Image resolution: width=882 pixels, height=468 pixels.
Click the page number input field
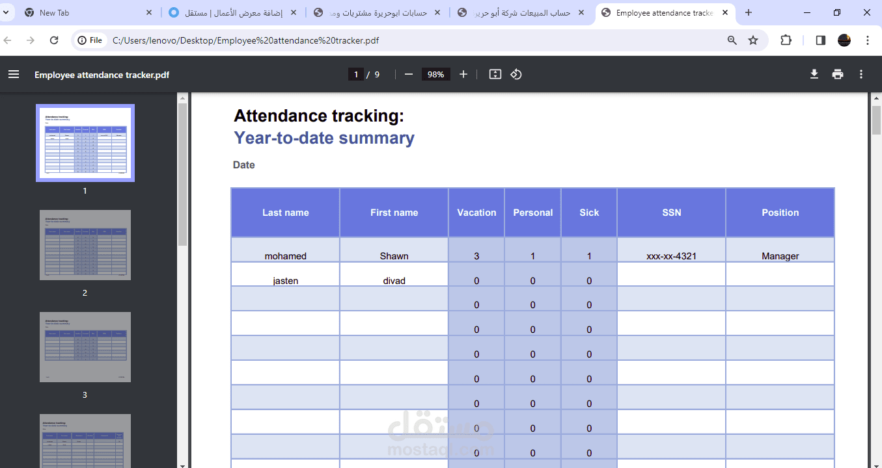[x=355, y=75]
